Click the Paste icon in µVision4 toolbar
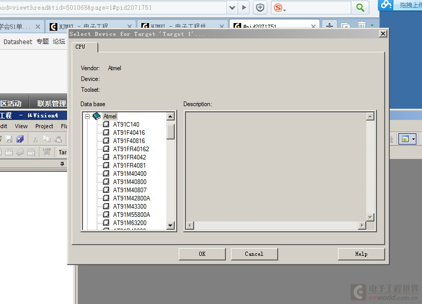 tap(57, 139)
